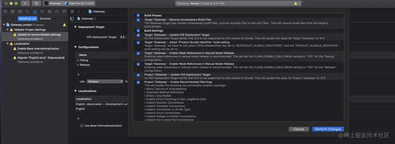The height and width of the screenshot is (144, 395).
Task: Open the Source Control navigator icon
Action: (12, 11)
